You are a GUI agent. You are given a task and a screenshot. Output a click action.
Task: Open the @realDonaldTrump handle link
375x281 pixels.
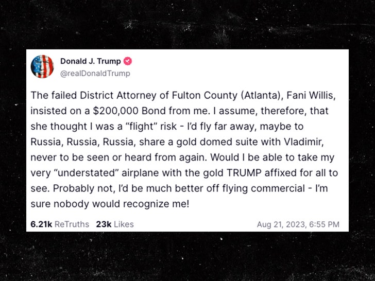pyautogui.click(x=95, y=73)
